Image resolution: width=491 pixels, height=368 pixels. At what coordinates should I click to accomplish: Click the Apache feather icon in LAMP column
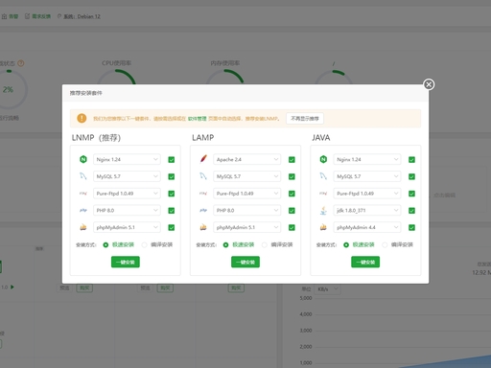(203, 159)
